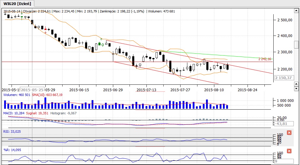
Task: Click the 2015-08-24 date on time axis
Action: pos(248,90)
